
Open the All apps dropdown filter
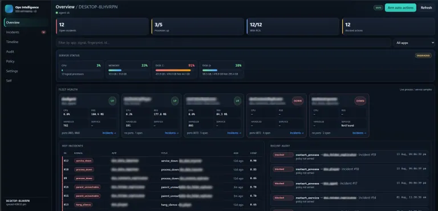coord(414,43)
